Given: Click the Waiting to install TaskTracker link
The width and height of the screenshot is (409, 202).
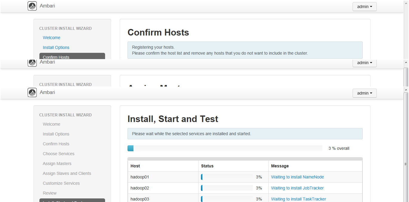Looking at the screenshot, I should click(298, 199).
